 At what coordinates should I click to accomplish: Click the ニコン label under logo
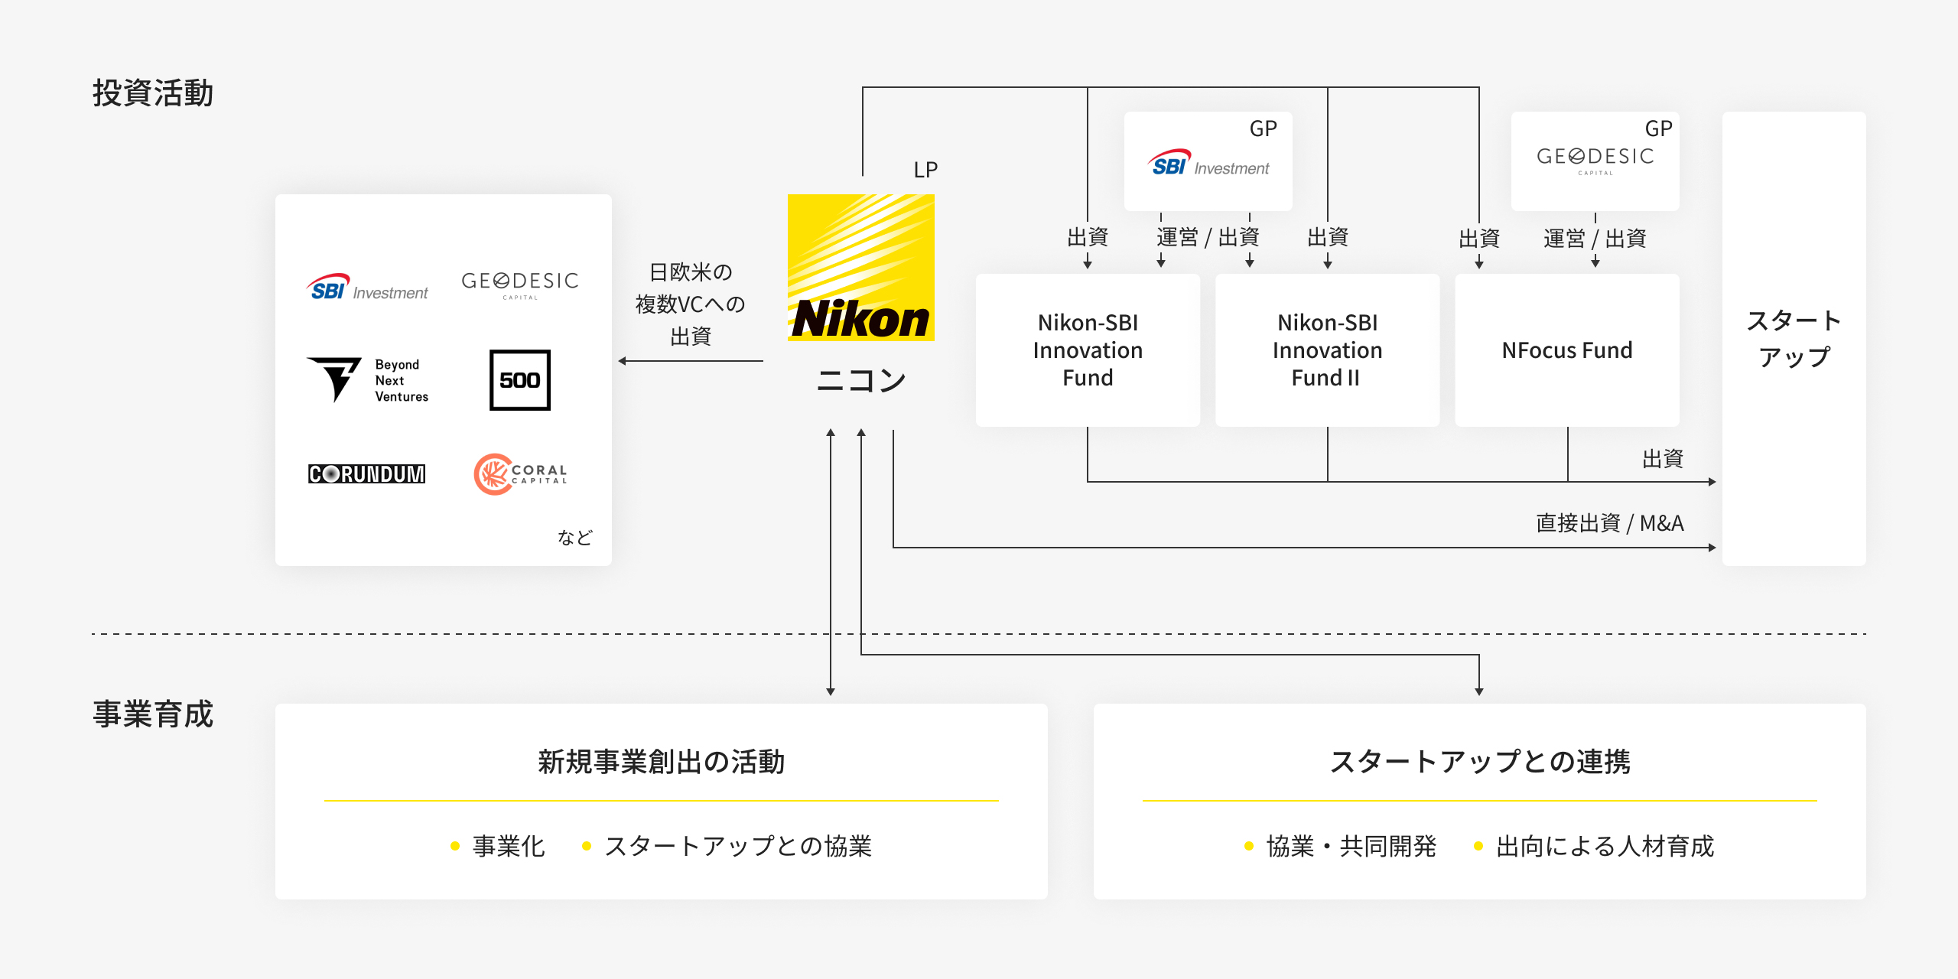coord(861,380)
